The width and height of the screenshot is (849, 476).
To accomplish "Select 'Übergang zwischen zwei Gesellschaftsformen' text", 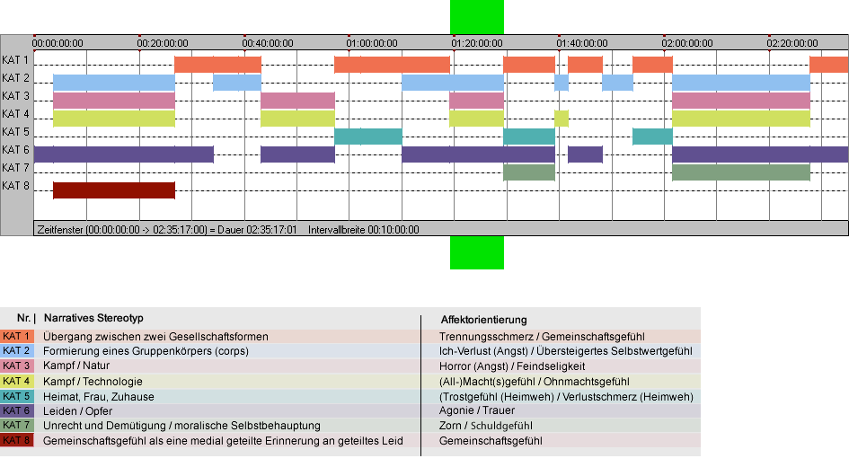I will click(x=156, y=336).
